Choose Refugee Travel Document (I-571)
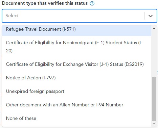 pyautogui.click(x=76, y=29)
